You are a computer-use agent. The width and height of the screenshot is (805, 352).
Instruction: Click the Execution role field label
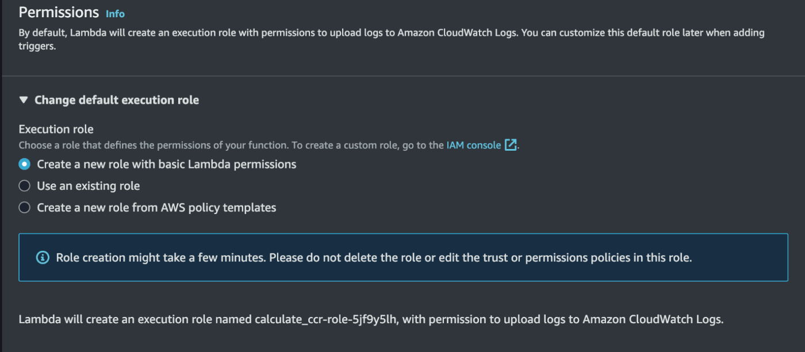click(56, 129)
